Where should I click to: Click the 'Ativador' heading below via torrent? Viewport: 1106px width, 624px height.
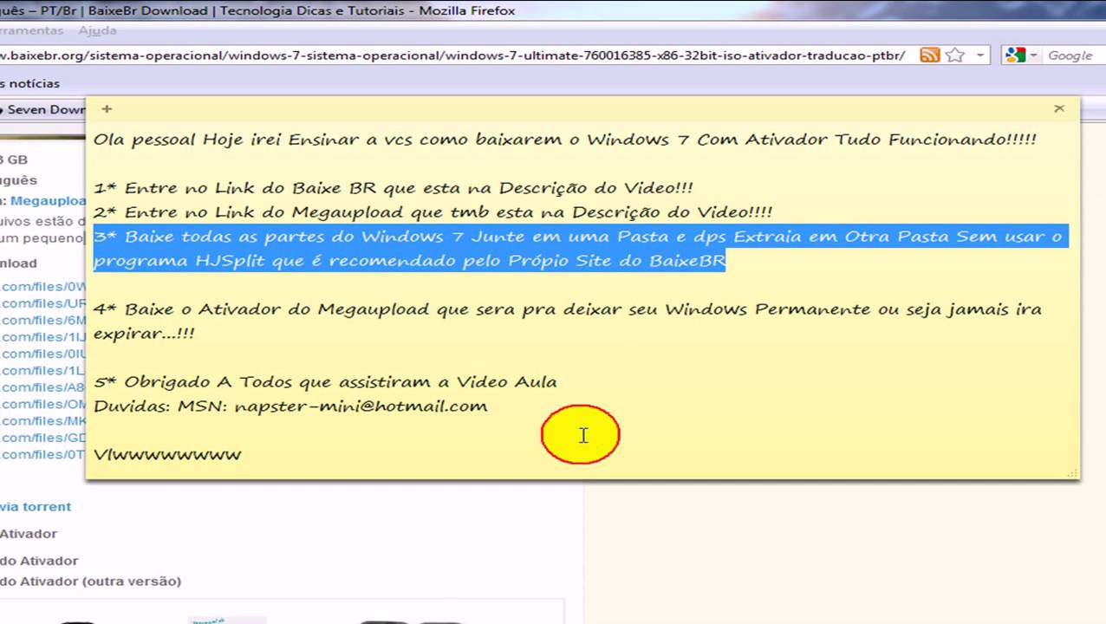click(x=29, y=533)
